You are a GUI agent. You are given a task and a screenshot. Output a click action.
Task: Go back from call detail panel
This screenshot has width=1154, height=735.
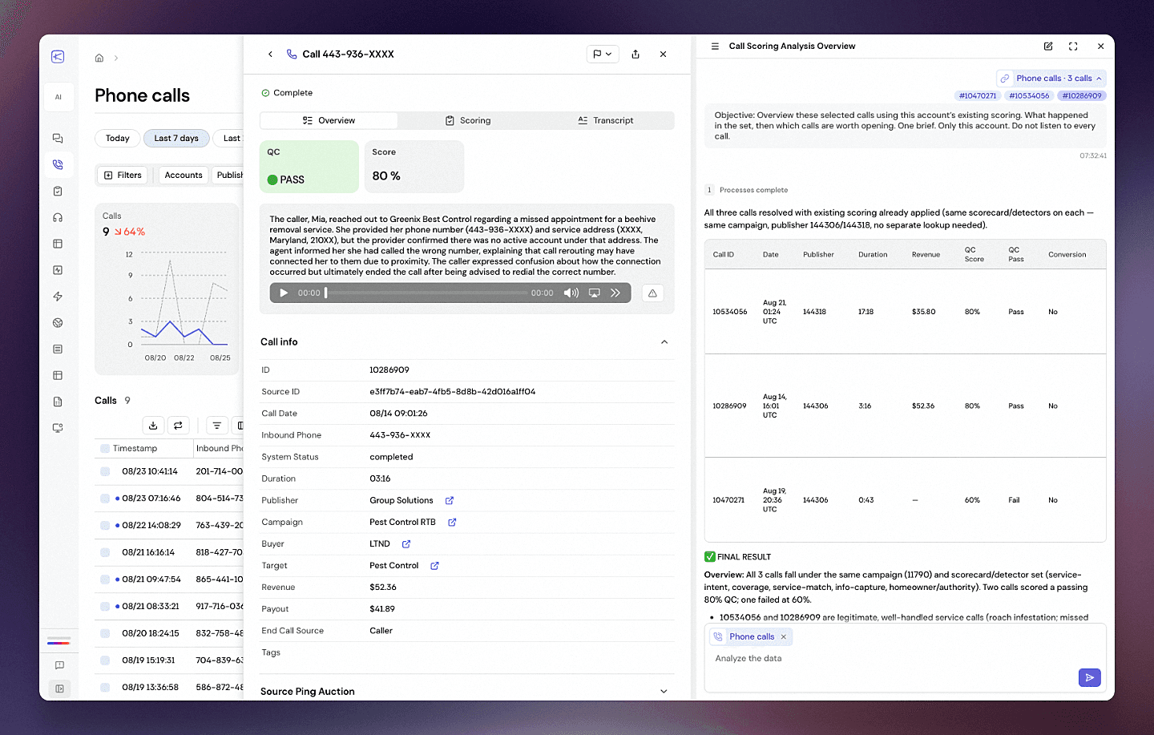coord(270,55)
